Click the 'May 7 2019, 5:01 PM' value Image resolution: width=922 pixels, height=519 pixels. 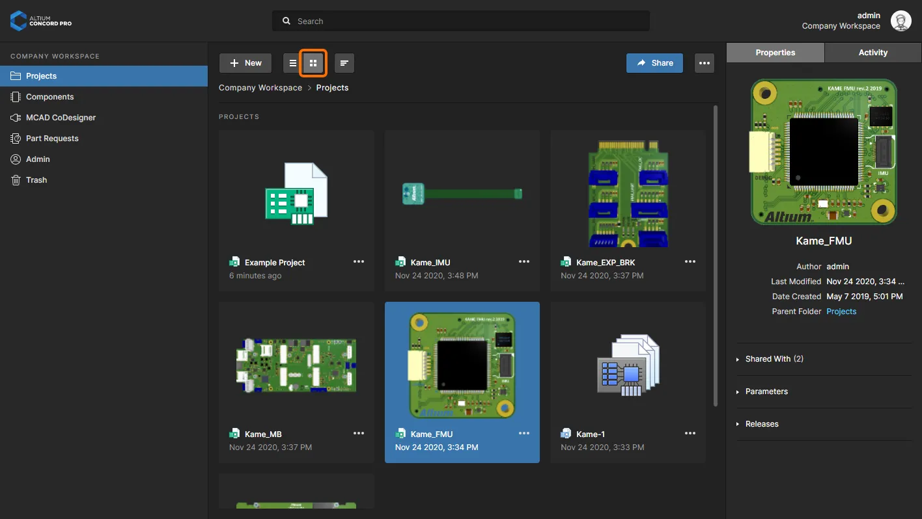coord(865,297)
